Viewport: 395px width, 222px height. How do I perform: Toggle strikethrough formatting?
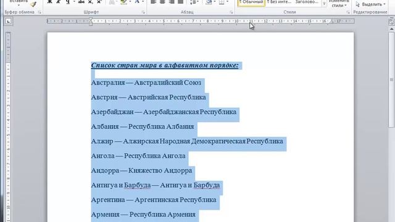click(81, 2)
